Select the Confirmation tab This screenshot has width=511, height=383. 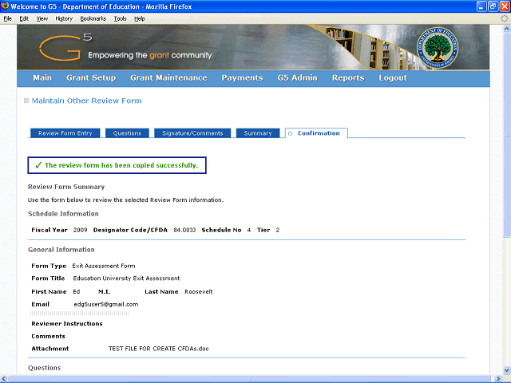tap(316, 133)
